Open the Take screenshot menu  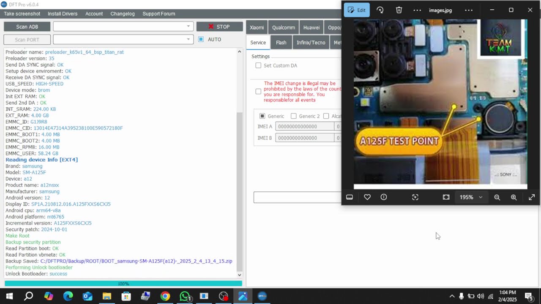coord(22,14)
